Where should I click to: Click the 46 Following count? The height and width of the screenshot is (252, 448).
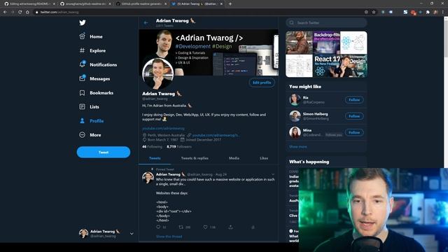152,146
